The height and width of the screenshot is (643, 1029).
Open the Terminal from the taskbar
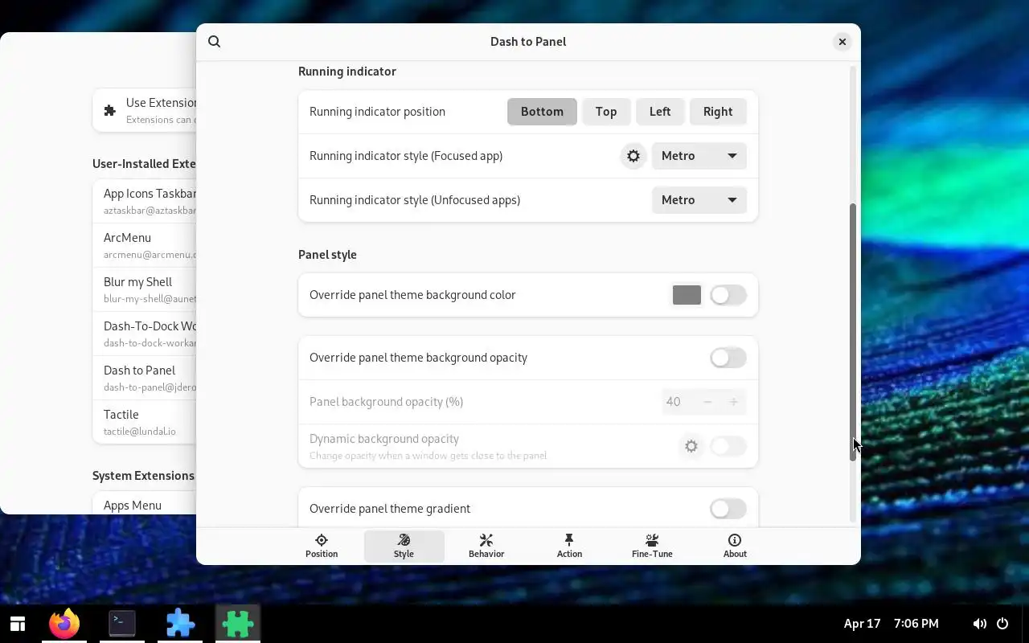(x=122, y=624)
